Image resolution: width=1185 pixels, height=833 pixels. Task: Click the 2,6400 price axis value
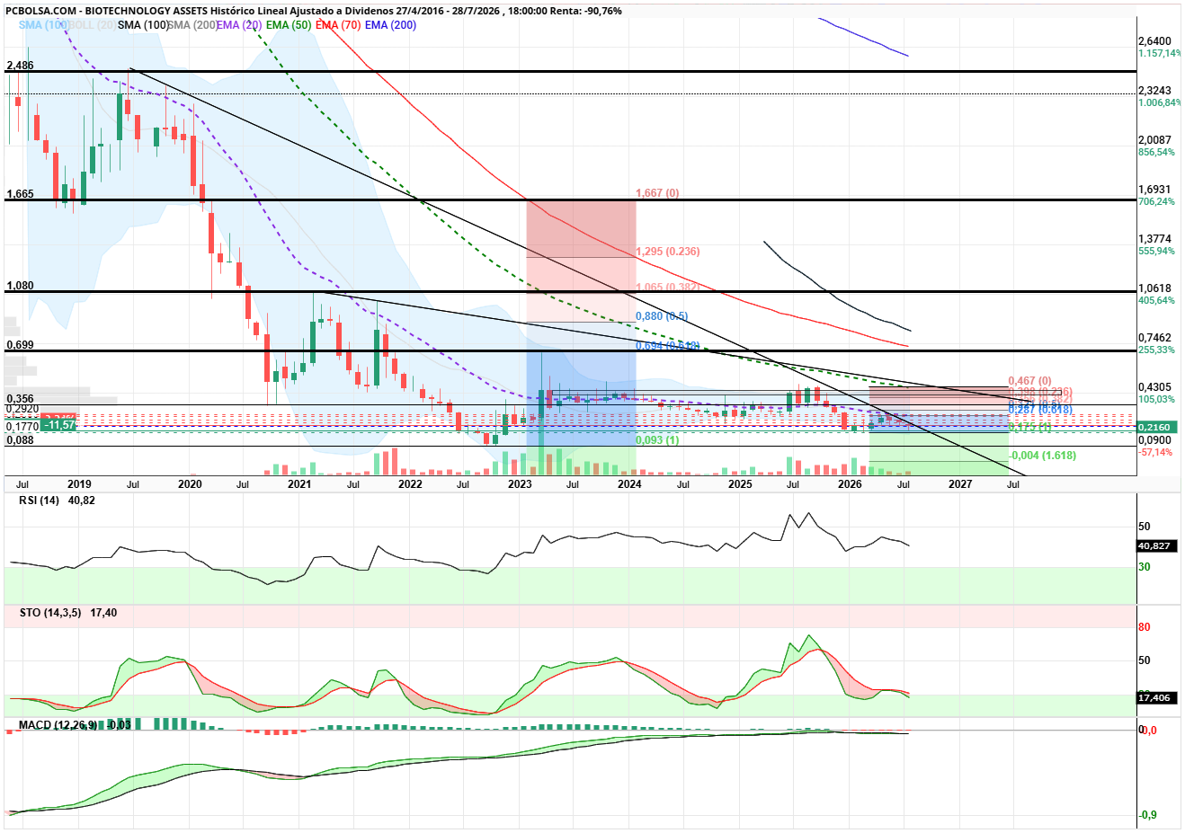[1154, 41]
